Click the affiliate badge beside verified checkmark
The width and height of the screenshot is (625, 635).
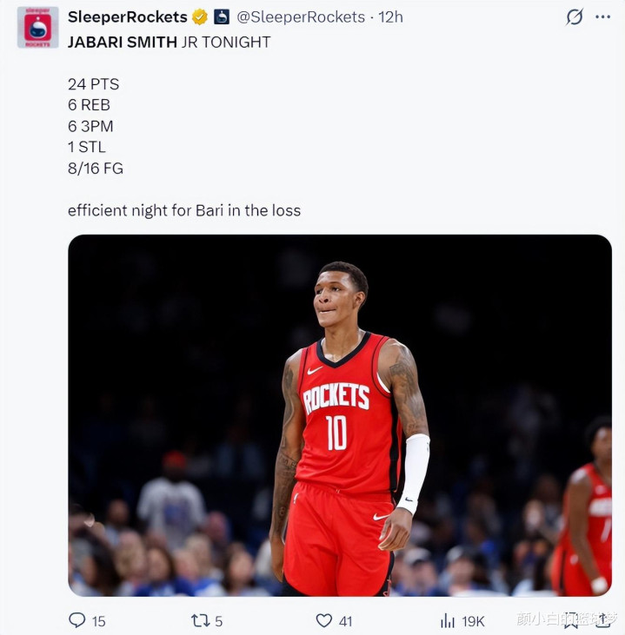click(222, 17)
